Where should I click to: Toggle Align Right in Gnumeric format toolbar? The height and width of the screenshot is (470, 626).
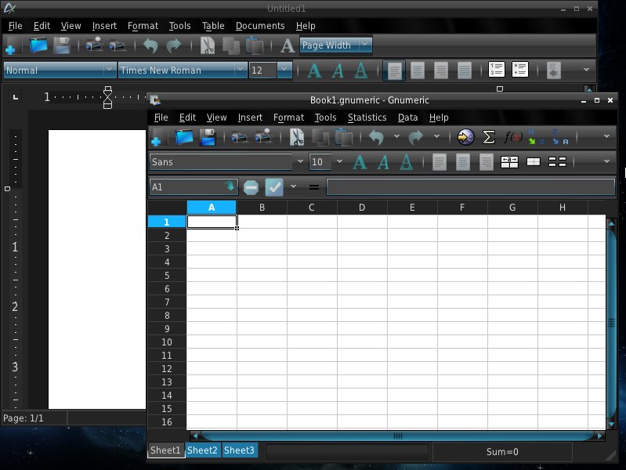click(487, 162)
